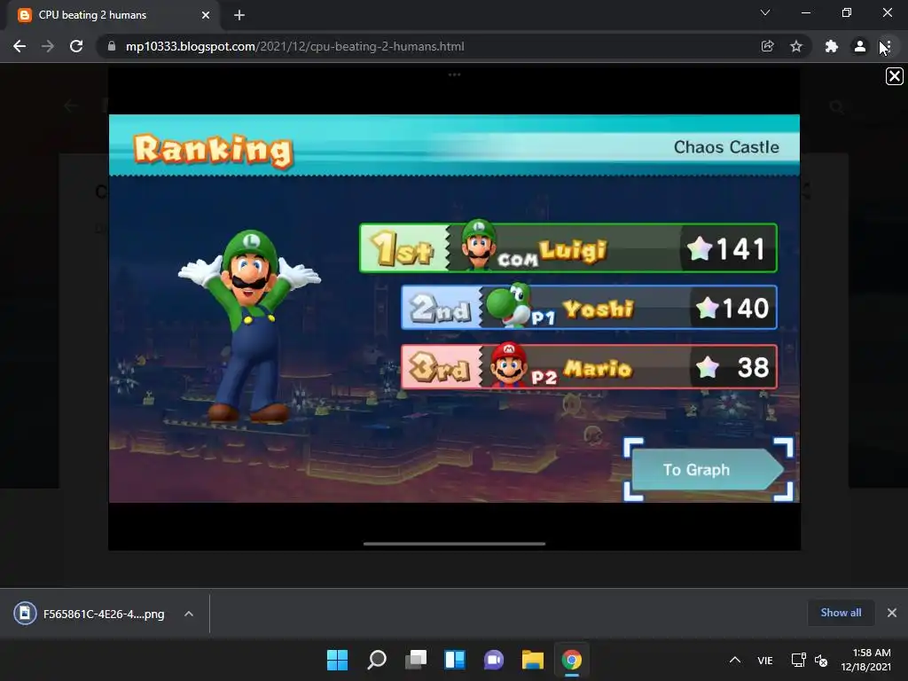The image size is (908, 681).
Task: Close the downloads bar
Action: coord(892,613)
